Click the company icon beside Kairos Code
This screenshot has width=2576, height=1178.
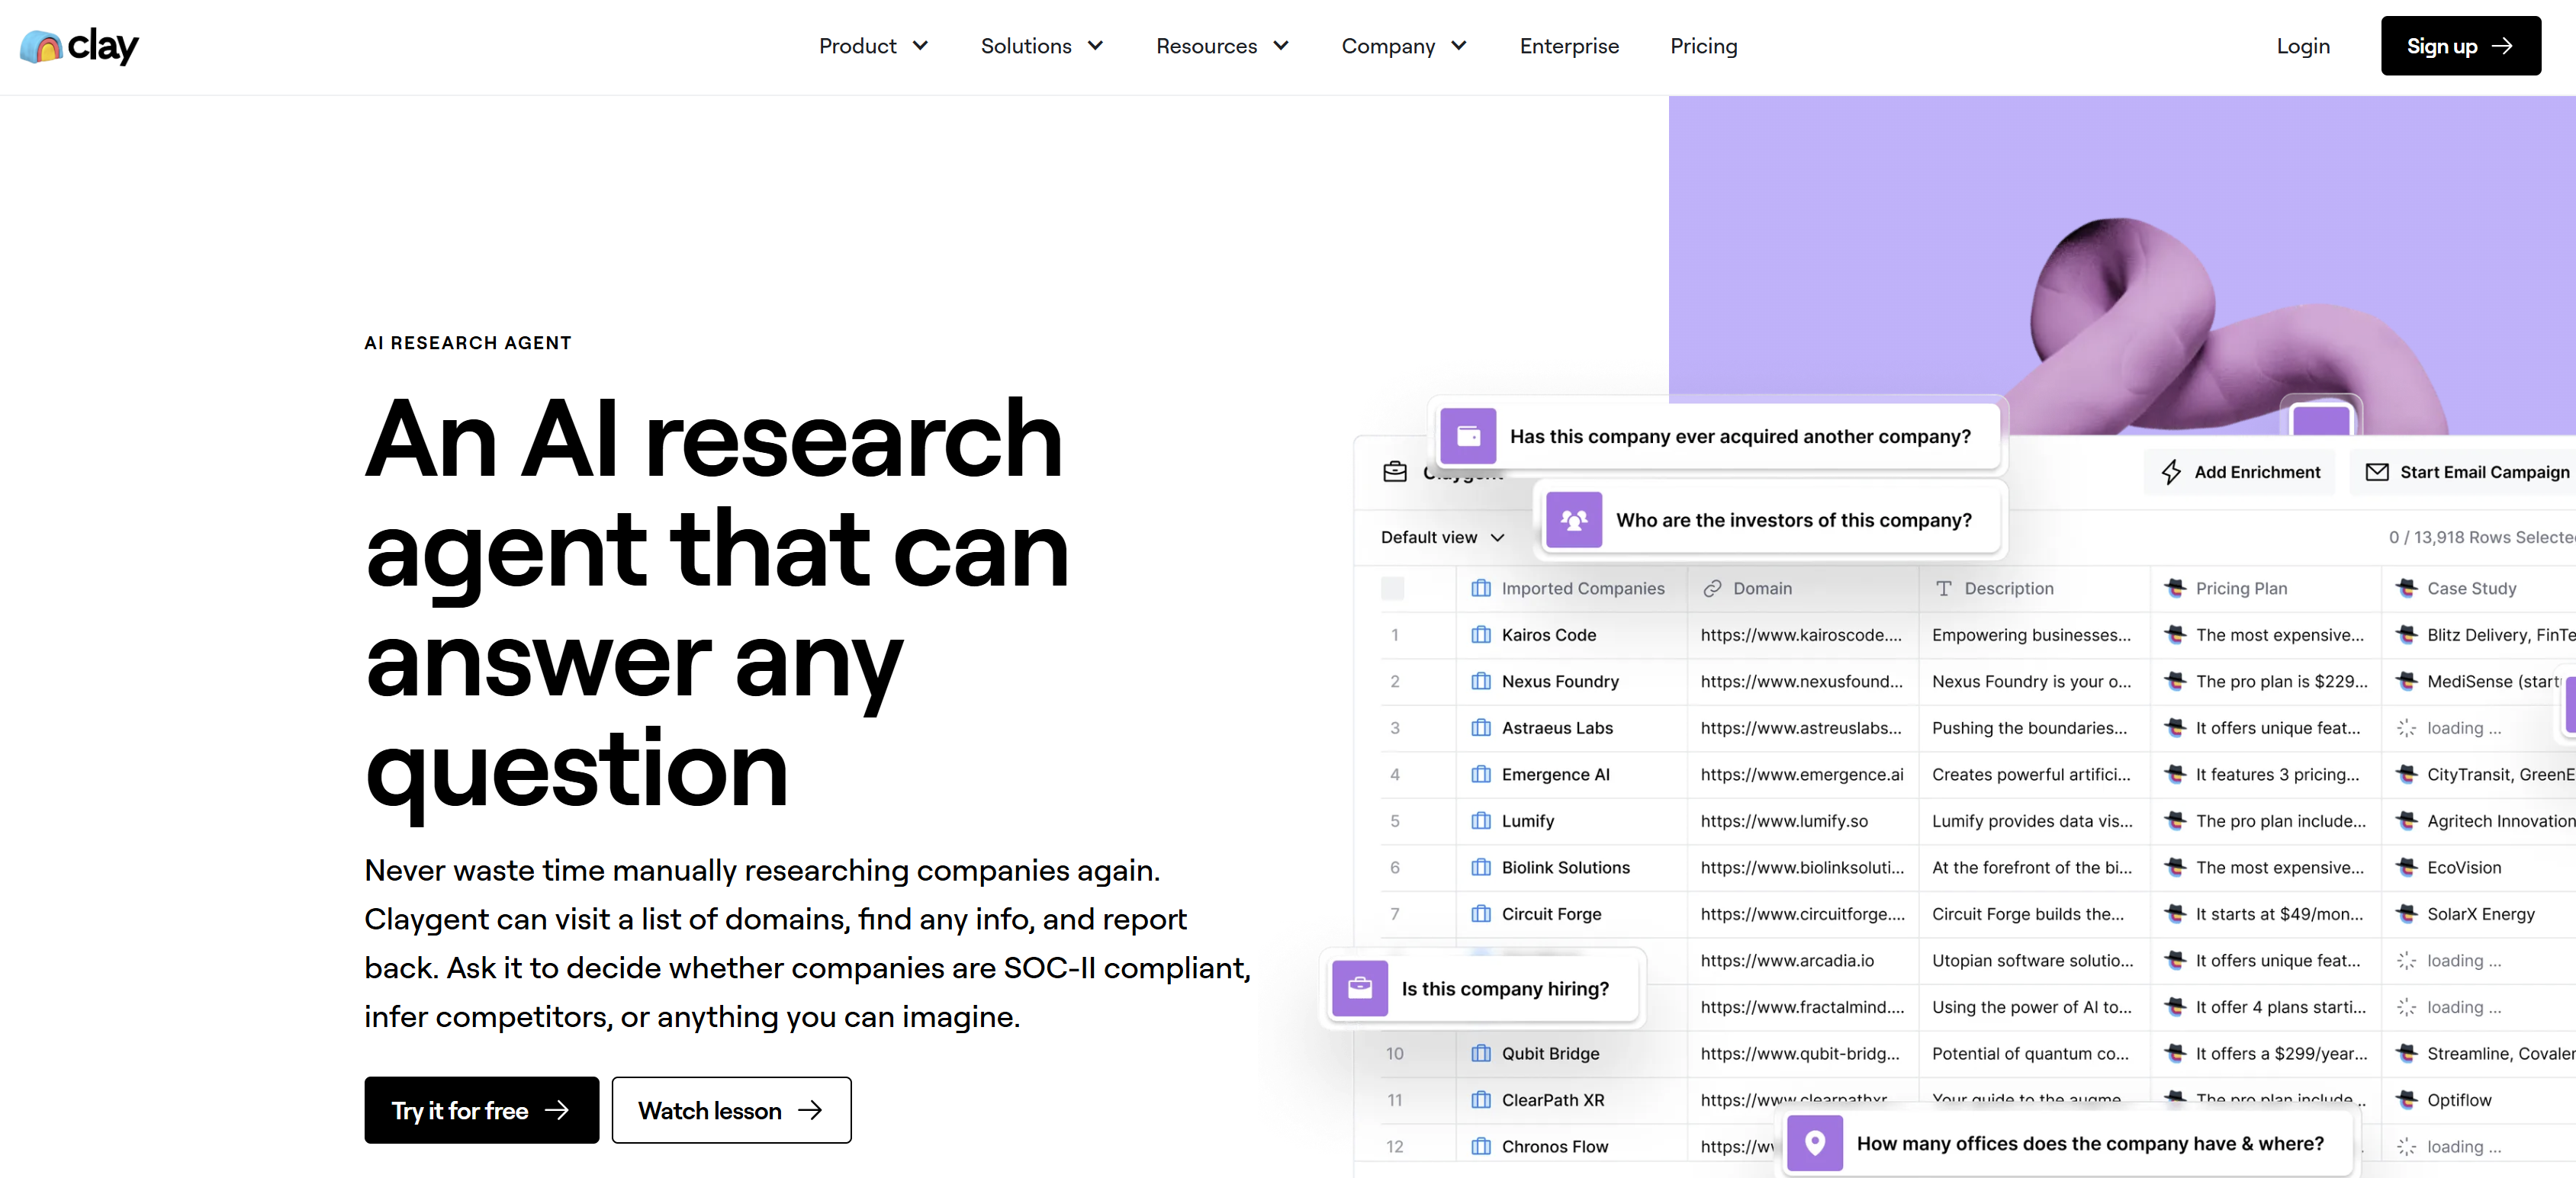click(x=1480, y=634)
